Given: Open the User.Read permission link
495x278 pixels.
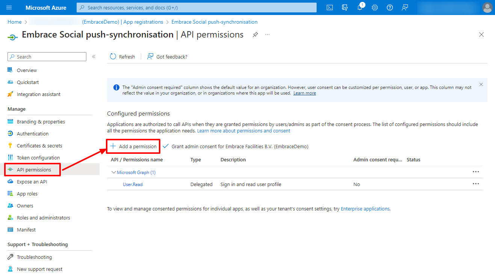Looking at the screenshot, I should [133, 184].
